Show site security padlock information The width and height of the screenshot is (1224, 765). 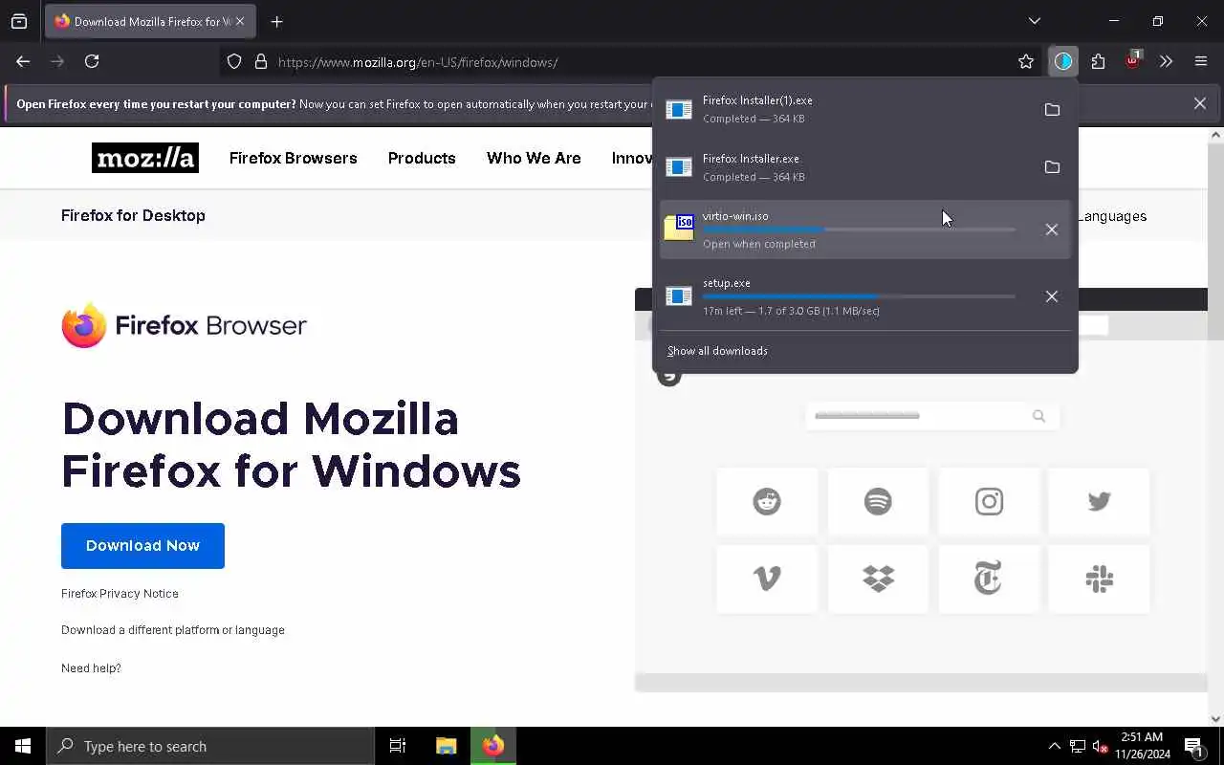pyautogui.click(x=260, y=62)
